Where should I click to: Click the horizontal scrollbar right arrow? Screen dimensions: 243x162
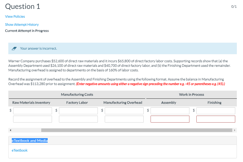[x=235, y=130]
